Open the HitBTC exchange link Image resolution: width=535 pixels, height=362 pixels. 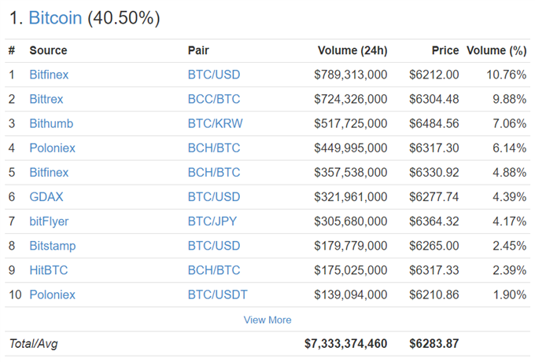(x=49, y=270)
